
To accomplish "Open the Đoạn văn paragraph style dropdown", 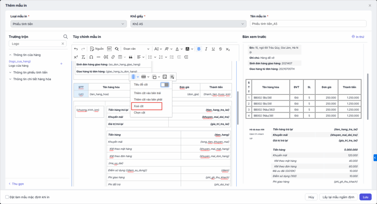I will 136,49.
